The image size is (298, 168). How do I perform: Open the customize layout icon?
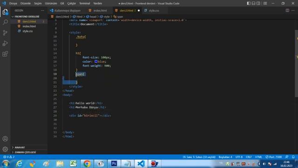click(265, 3)
